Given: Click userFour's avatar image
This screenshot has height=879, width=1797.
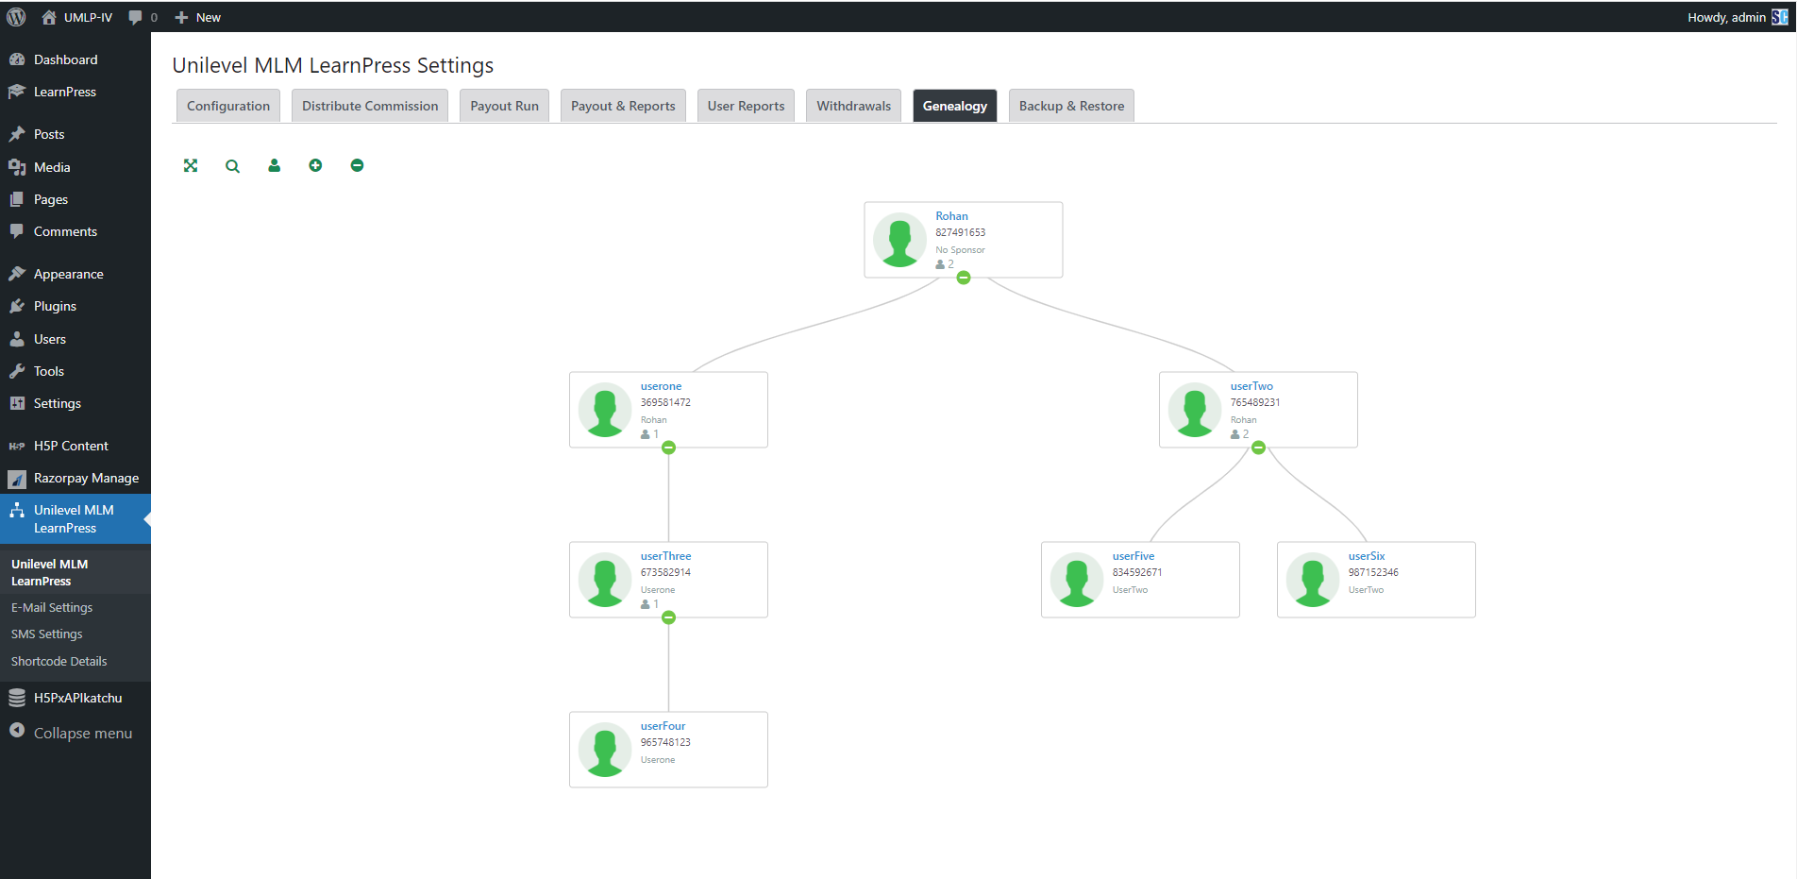Looking at the screenshot, I should point(605,750).
